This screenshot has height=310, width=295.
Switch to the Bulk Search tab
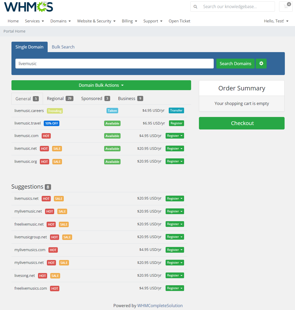[63, 47]
